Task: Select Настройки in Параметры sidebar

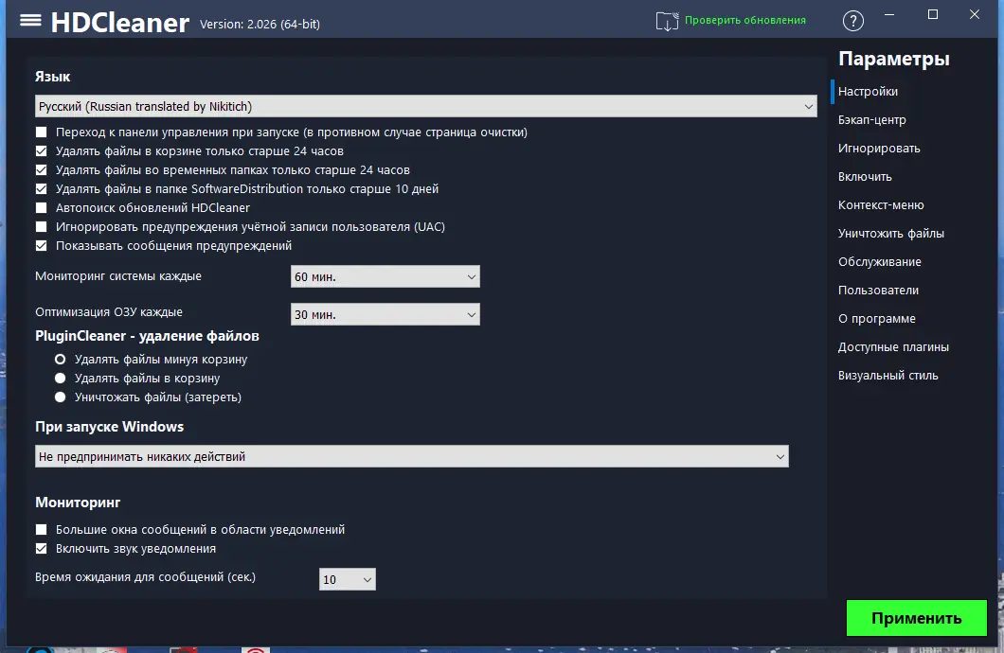Action: [868, 92]
